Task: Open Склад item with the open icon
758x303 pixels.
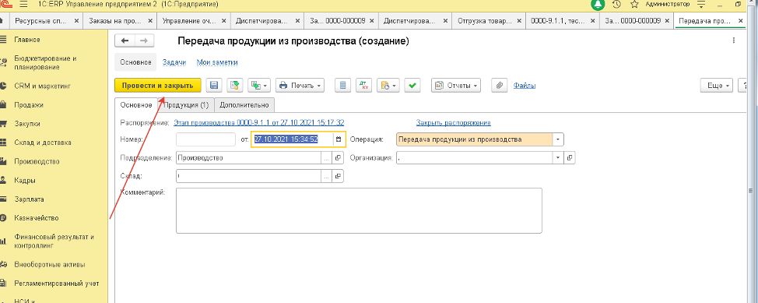Action: 339,176
